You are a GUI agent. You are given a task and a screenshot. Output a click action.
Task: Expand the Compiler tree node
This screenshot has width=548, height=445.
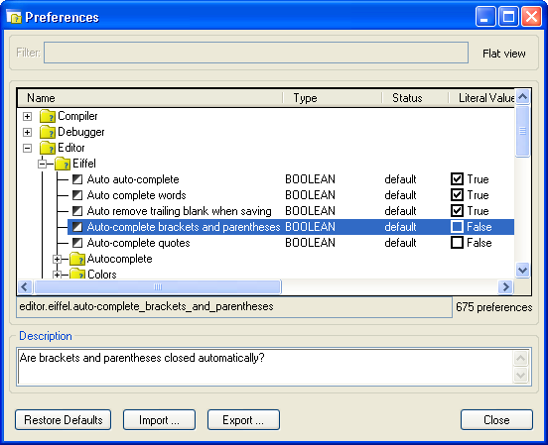pyautogui.click(x=27, y=116)
